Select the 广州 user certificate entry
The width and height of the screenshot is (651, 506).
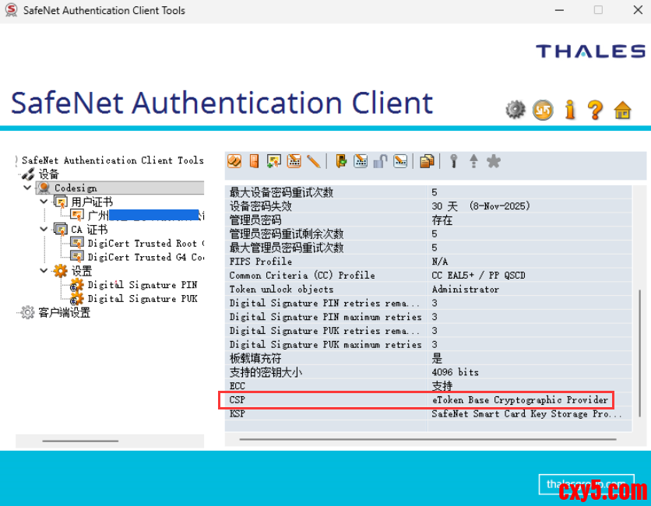click(146, 215)
